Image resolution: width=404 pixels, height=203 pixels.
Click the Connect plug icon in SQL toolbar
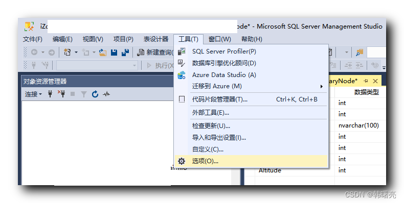[x=34, y=65]
